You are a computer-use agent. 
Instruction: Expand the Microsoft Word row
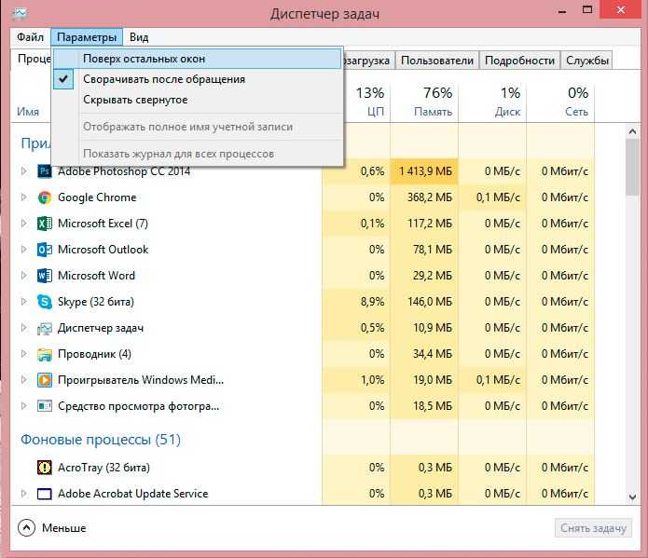point(24,276)
